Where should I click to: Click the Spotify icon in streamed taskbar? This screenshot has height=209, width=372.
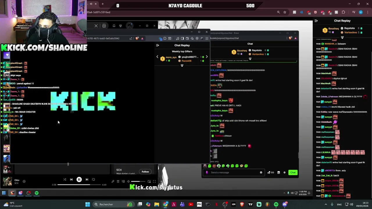(37, 193)
